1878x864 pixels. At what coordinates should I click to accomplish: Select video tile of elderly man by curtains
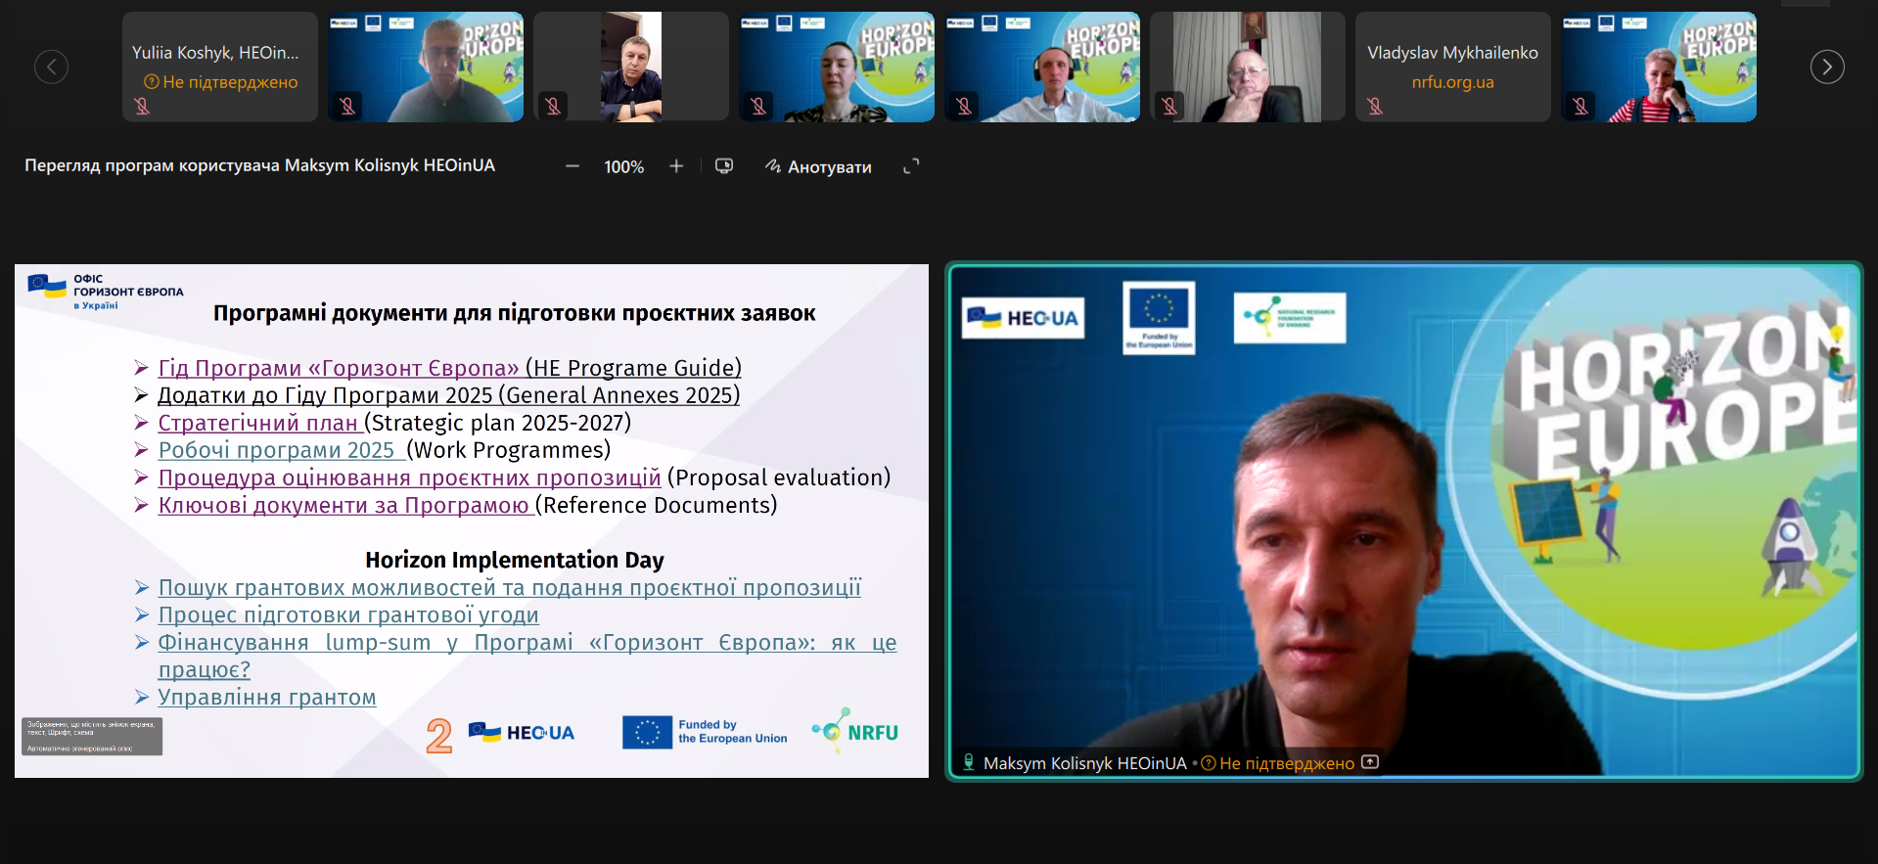click(x=1248, y=67)
